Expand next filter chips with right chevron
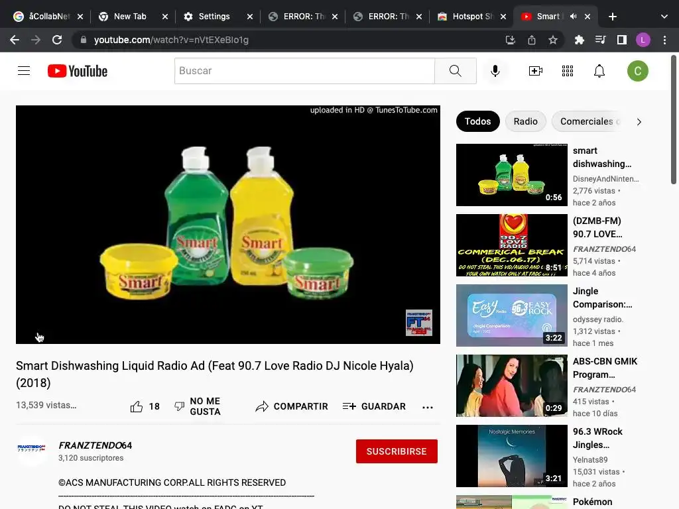Screen dimensions: 679x509 coord(639,122)
